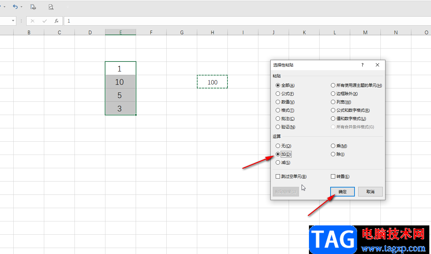The width and height of the screenshot is (431, 254).
Task: Select column B header
Action: coord(29,32)
